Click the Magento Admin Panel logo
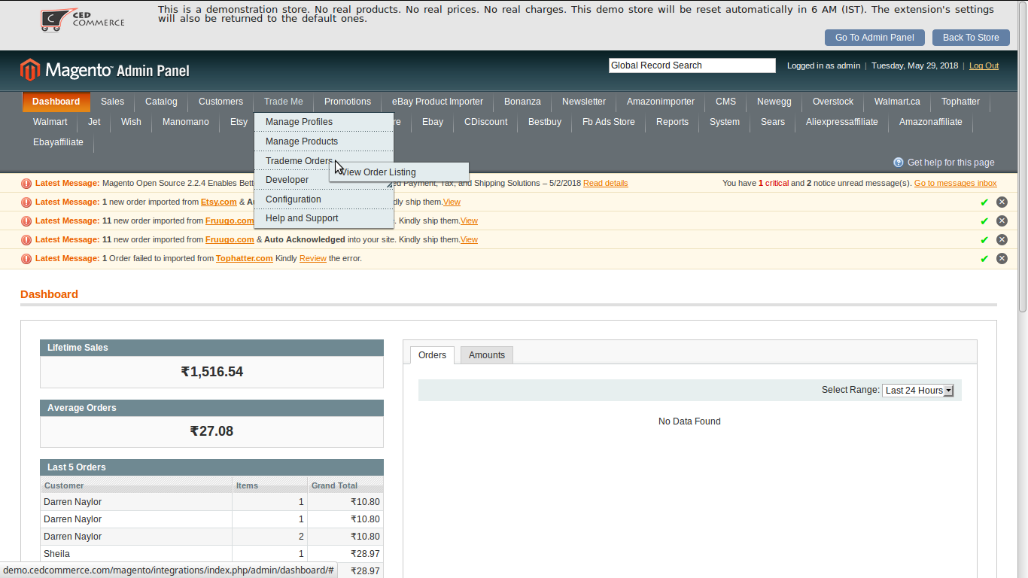 [x=105, y=70]
